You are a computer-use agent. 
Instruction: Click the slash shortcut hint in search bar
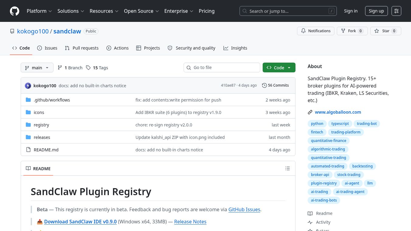pos(331,11)
